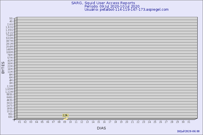This screenshot has height=135, width=203.
Task: Click the 2,6G y-axis label
Action: click(x=10, y=24)
